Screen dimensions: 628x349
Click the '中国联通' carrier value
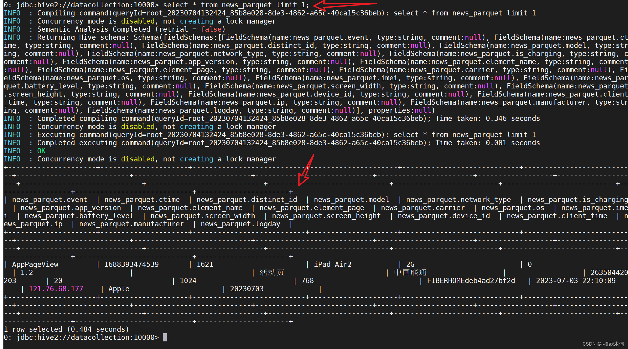[410, 273]
